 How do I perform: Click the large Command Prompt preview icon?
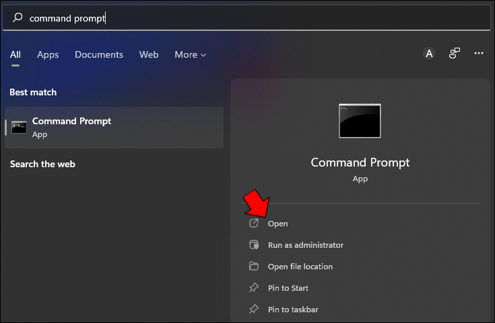tap(360, 121)
